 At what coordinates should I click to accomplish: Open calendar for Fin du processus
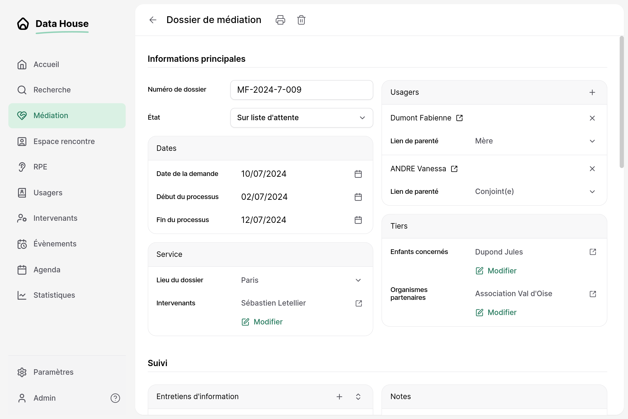tap(358, 220)
